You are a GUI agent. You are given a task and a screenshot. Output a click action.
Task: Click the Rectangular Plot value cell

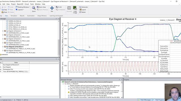point(16,69)
